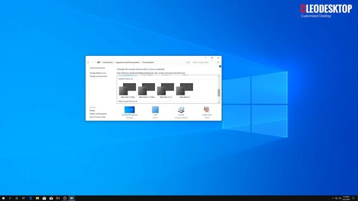Open the Ease of Access Center link

click(x=97, y=117)
